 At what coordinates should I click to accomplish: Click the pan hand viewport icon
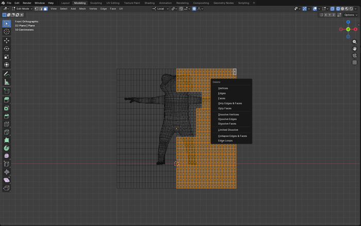[x=355, y=49]
